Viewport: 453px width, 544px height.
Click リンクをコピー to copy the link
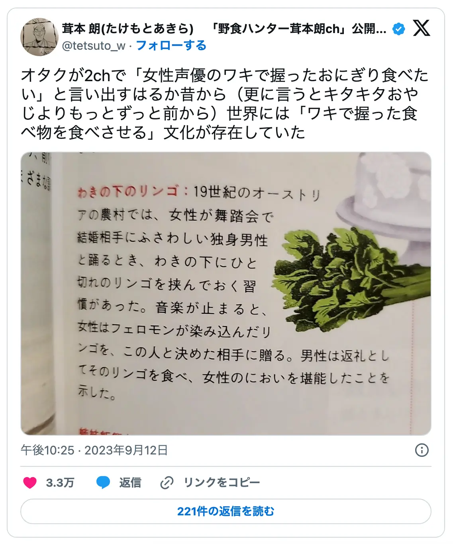click(x=222, y=483)
